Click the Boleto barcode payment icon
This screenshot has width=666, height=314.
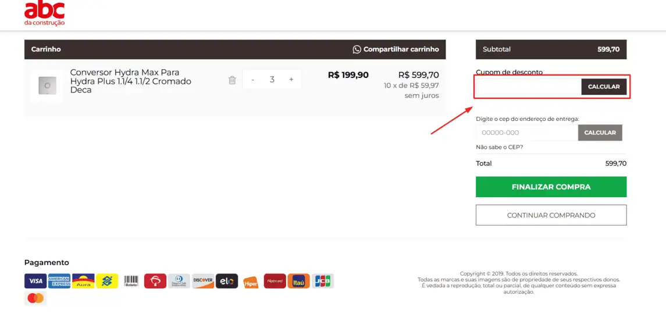(x=131, y=281)
